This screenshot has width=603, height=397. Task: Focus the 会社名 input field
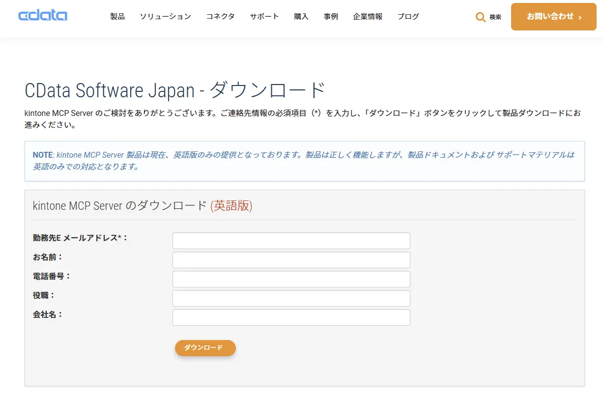tap(291, 317)
